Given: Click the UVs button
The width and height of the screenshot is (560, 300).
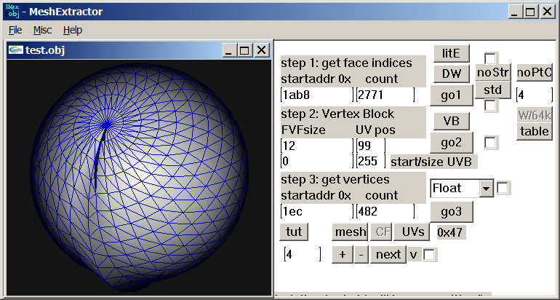Looking at the screenshot, I should 412,232.
